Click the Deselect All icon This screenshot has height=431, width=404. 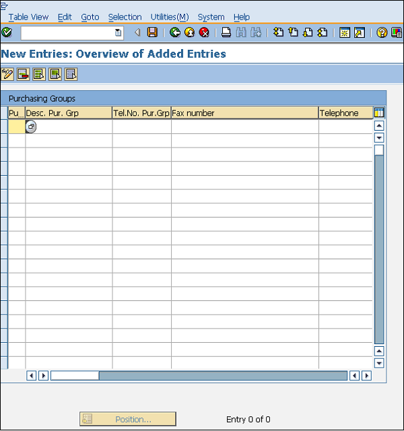click(x=71, y=74)
